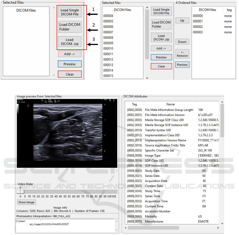Click Preview in the empty Selected files panel

(70, 64)
